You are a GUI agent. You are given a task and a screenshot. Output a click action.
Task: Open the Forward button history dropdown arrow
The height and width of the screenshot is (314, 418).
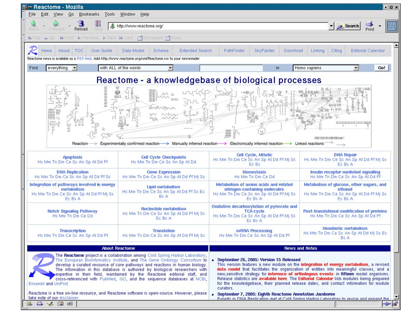click(69, 26)
